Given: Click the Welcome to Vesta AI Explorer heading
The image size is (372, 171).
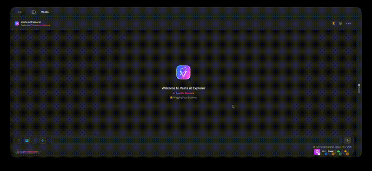Looking at the screenshot, I should coord(183,88).
